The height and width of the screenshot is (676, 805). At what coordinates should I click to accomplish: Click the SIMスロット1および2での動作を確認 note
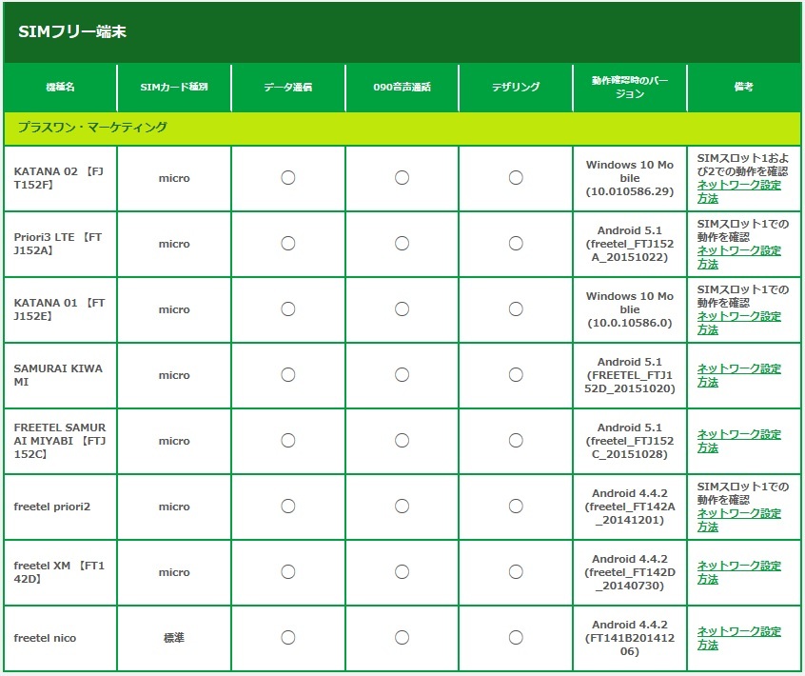[742, 165]
